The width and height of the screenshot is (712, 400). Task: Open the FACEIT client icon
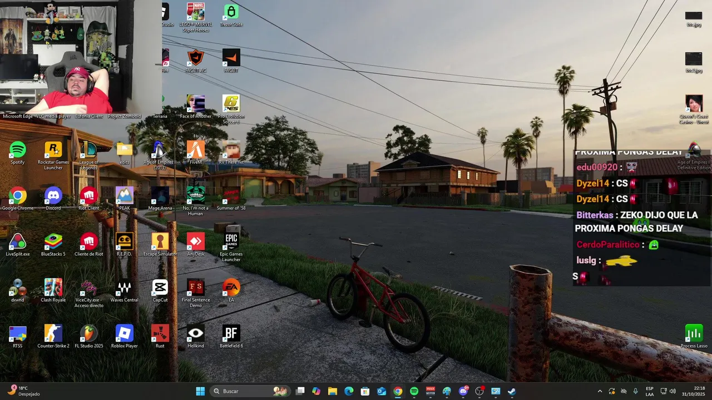point(231,61)
